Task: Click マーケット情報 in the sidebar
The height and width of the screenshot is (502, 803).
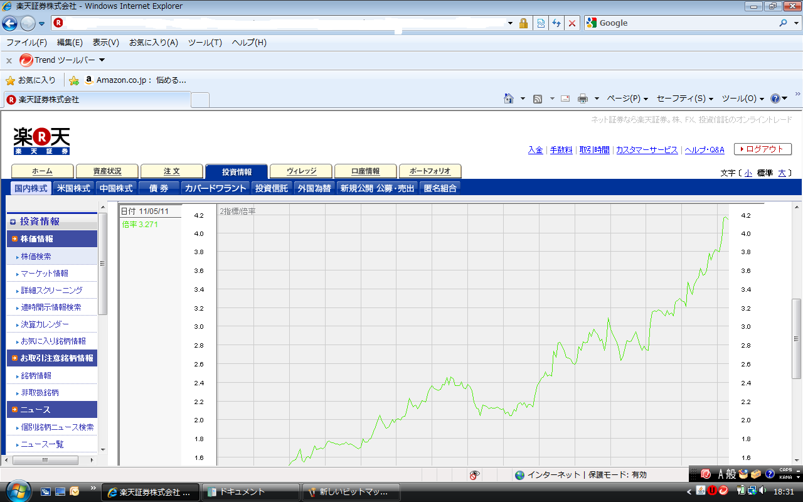Action: click(x=45, y=274)
